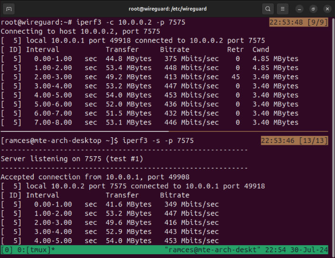335x258 pixels.
Task: Click the 41.6 MBytes server transfer value
Action: pos(128,204)
